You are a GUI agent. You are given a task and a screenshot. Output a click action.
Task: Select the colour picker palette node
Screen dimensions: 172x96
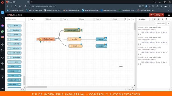click(x=14, y=57)
